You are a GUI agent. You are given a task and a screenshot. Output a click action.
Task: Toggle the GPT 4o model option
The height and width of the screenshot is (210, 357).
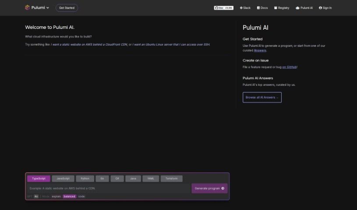click(x=36, y=196)
